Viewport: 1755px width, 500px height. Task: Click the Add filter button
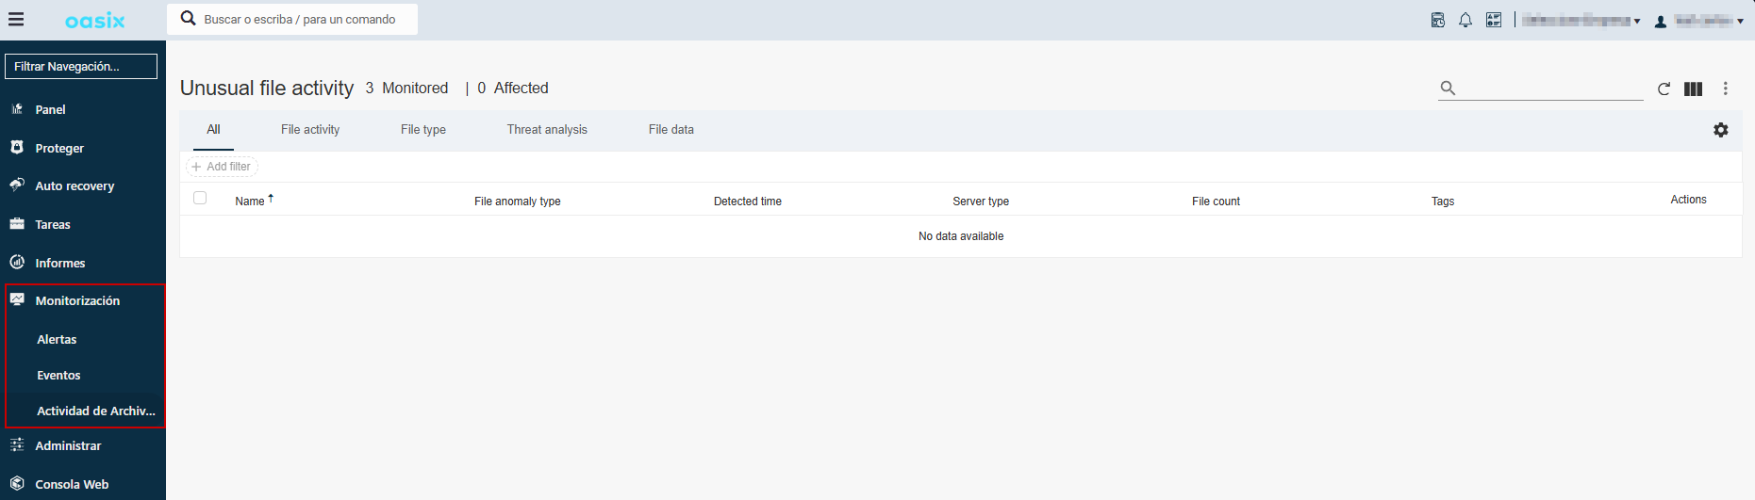click(x=222, y=167)
